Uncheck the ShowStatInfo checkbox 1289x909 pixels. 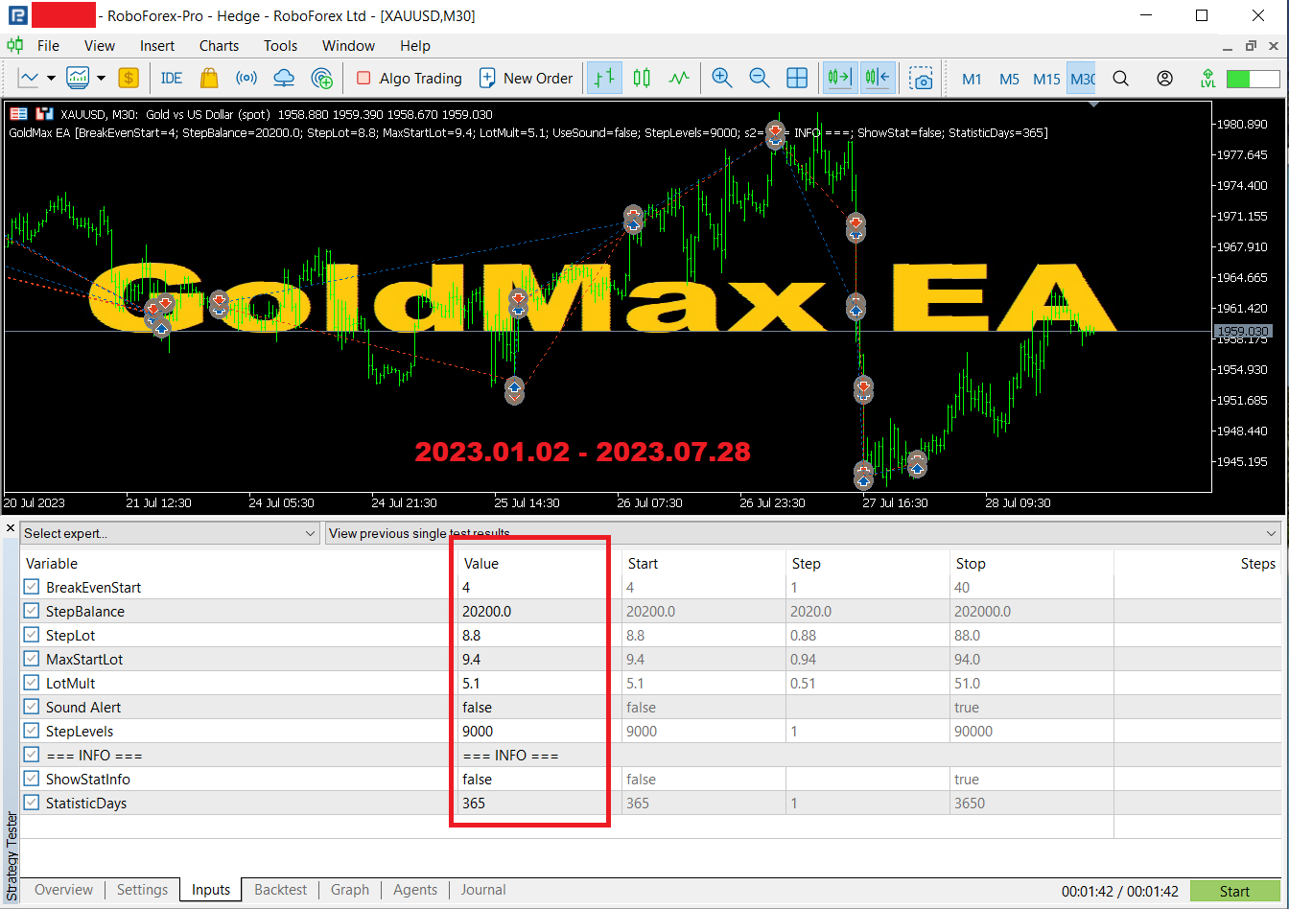tap(32, 779)
